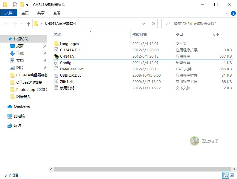Image resolution: width=237 pixels, height=179 pixels.
Task: Open the 查看 ribbon tab
Action: point(57,13)
